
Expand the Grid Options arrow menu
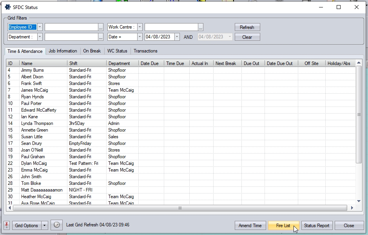coord(44,226)
